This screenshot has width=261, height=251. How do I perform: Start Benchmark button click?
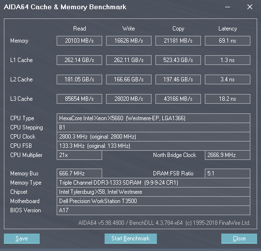pyautogui.click(x=131, y=238)
